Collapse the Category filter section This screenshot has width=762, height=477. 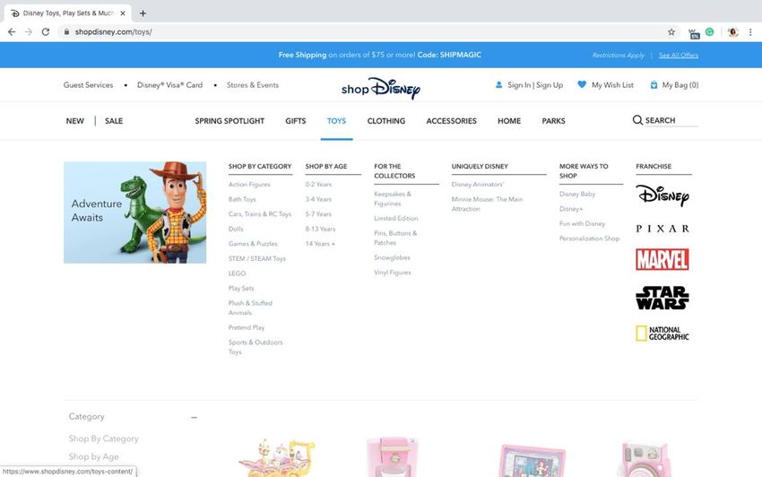click(x=194, y=417)
